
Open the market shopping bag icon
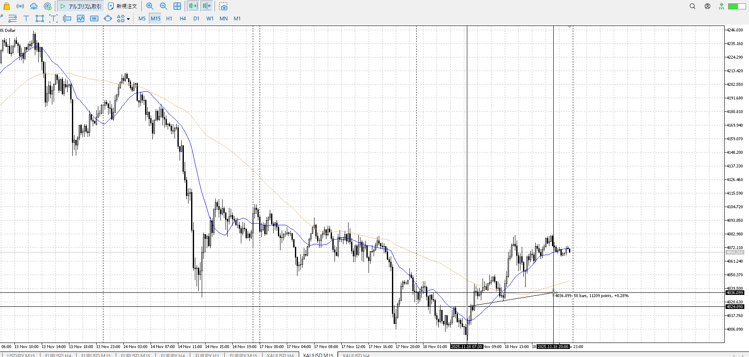pyautogui.click(x=6, y=6)
